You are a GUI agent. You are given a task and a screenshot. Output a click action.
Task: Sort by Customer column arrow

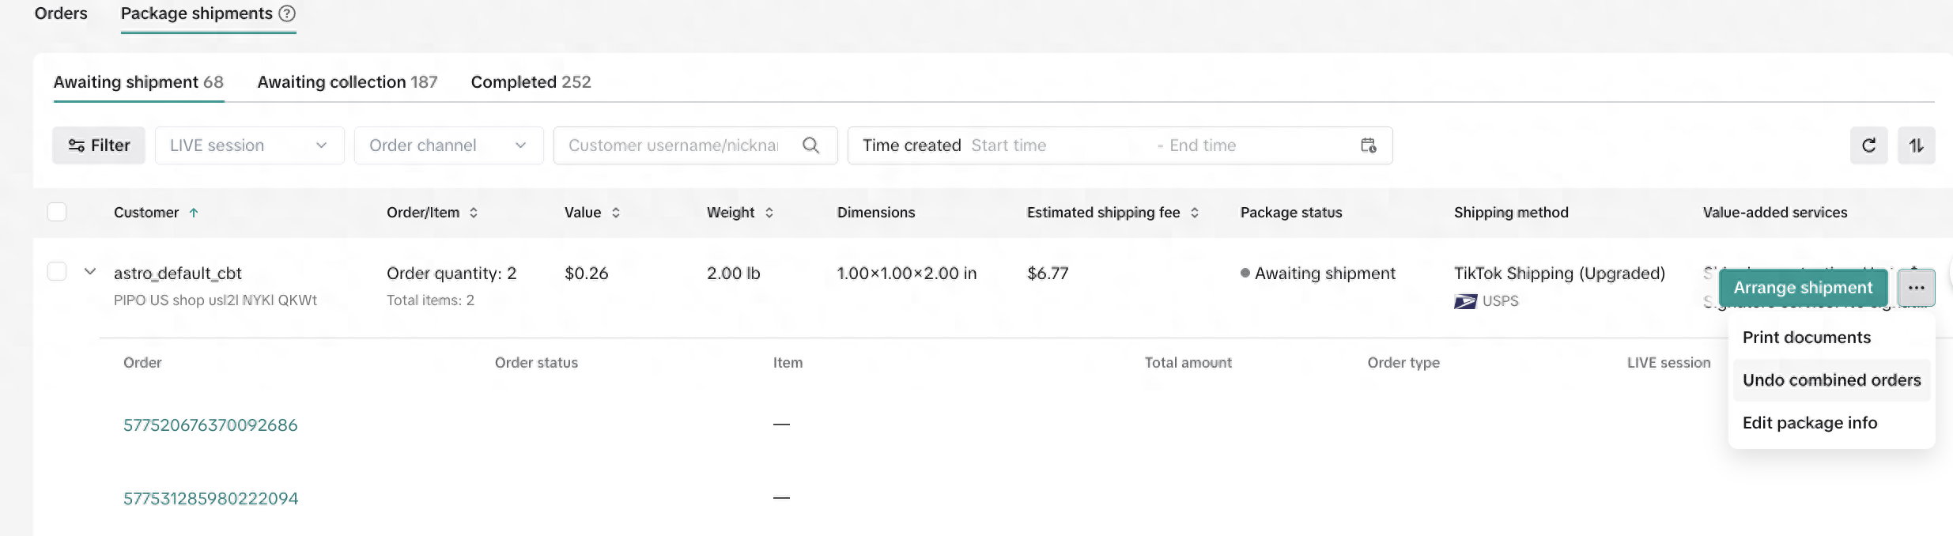click(x=194, y=213)
